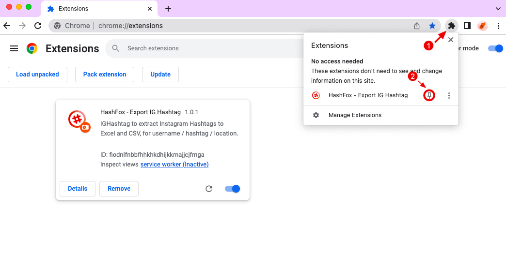
Task: Click the browser back arrow
Action: click(x=7, y=26)
